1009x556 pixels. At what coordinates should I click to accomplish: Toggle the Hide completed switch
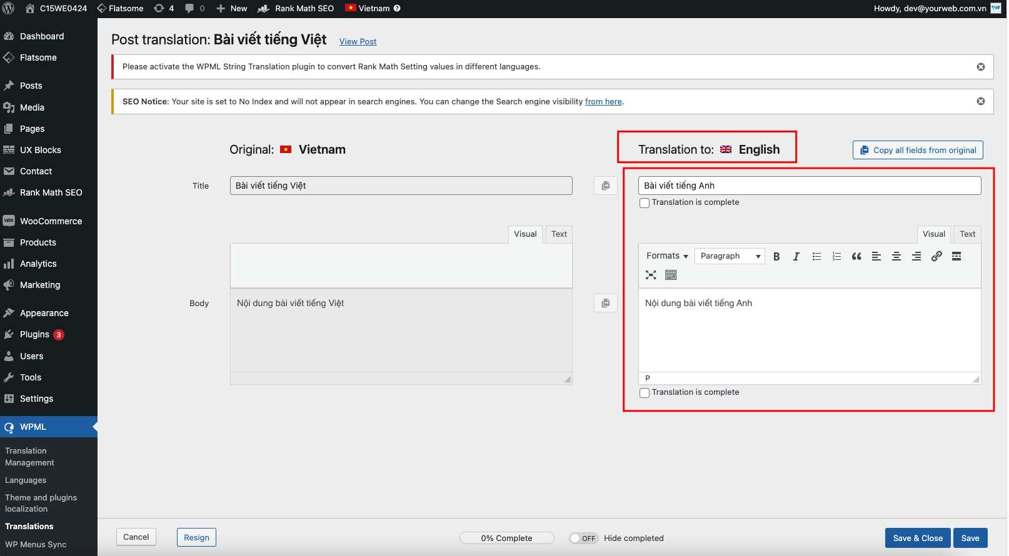click(583, 539)
